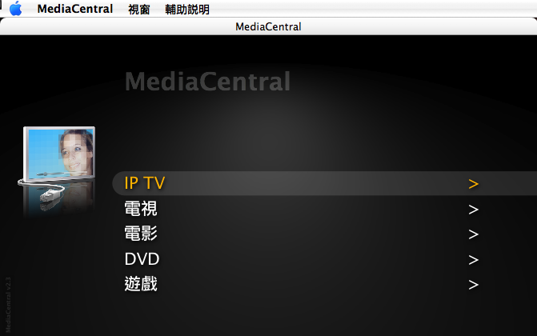Screen dimensions: 537x336
Task: Expand the arrow next to 遊戲
Action: tap(473, 285)
